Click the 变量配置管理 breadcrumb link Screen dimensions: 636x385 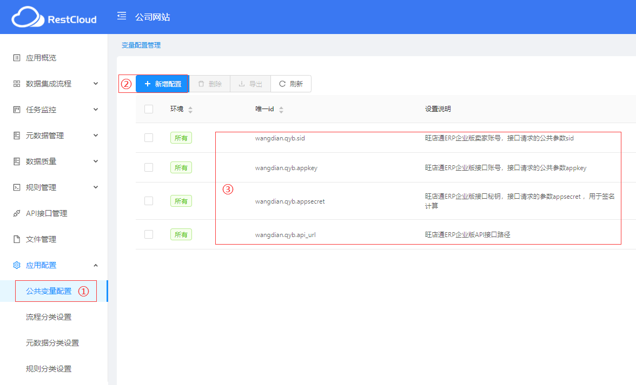(x=141, y=45)
